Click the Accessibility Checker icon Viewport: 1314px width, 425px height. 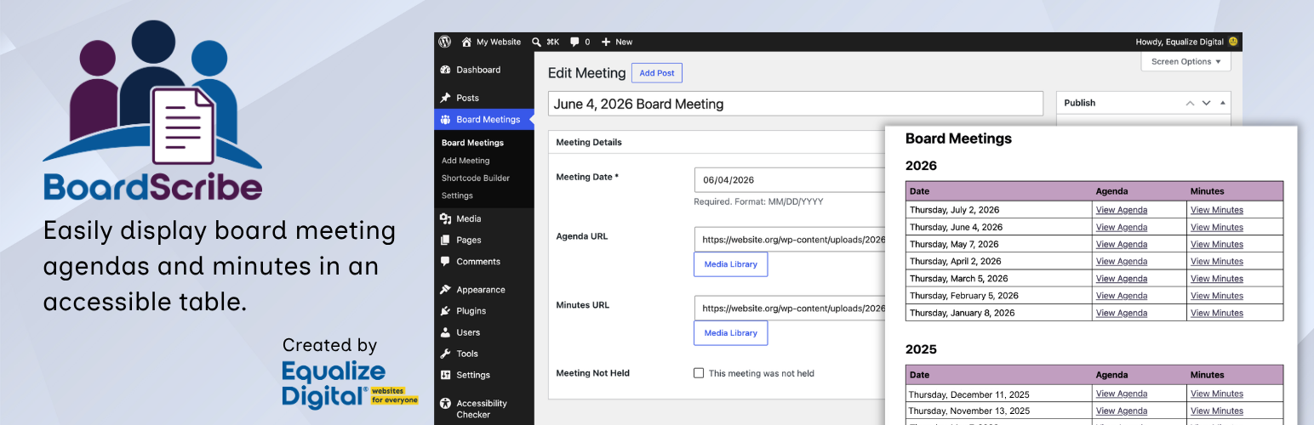tap(445, 404)
